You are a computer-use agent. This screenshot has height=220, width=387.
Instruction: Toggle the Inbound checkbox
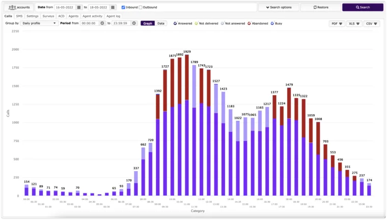point(123,8)
